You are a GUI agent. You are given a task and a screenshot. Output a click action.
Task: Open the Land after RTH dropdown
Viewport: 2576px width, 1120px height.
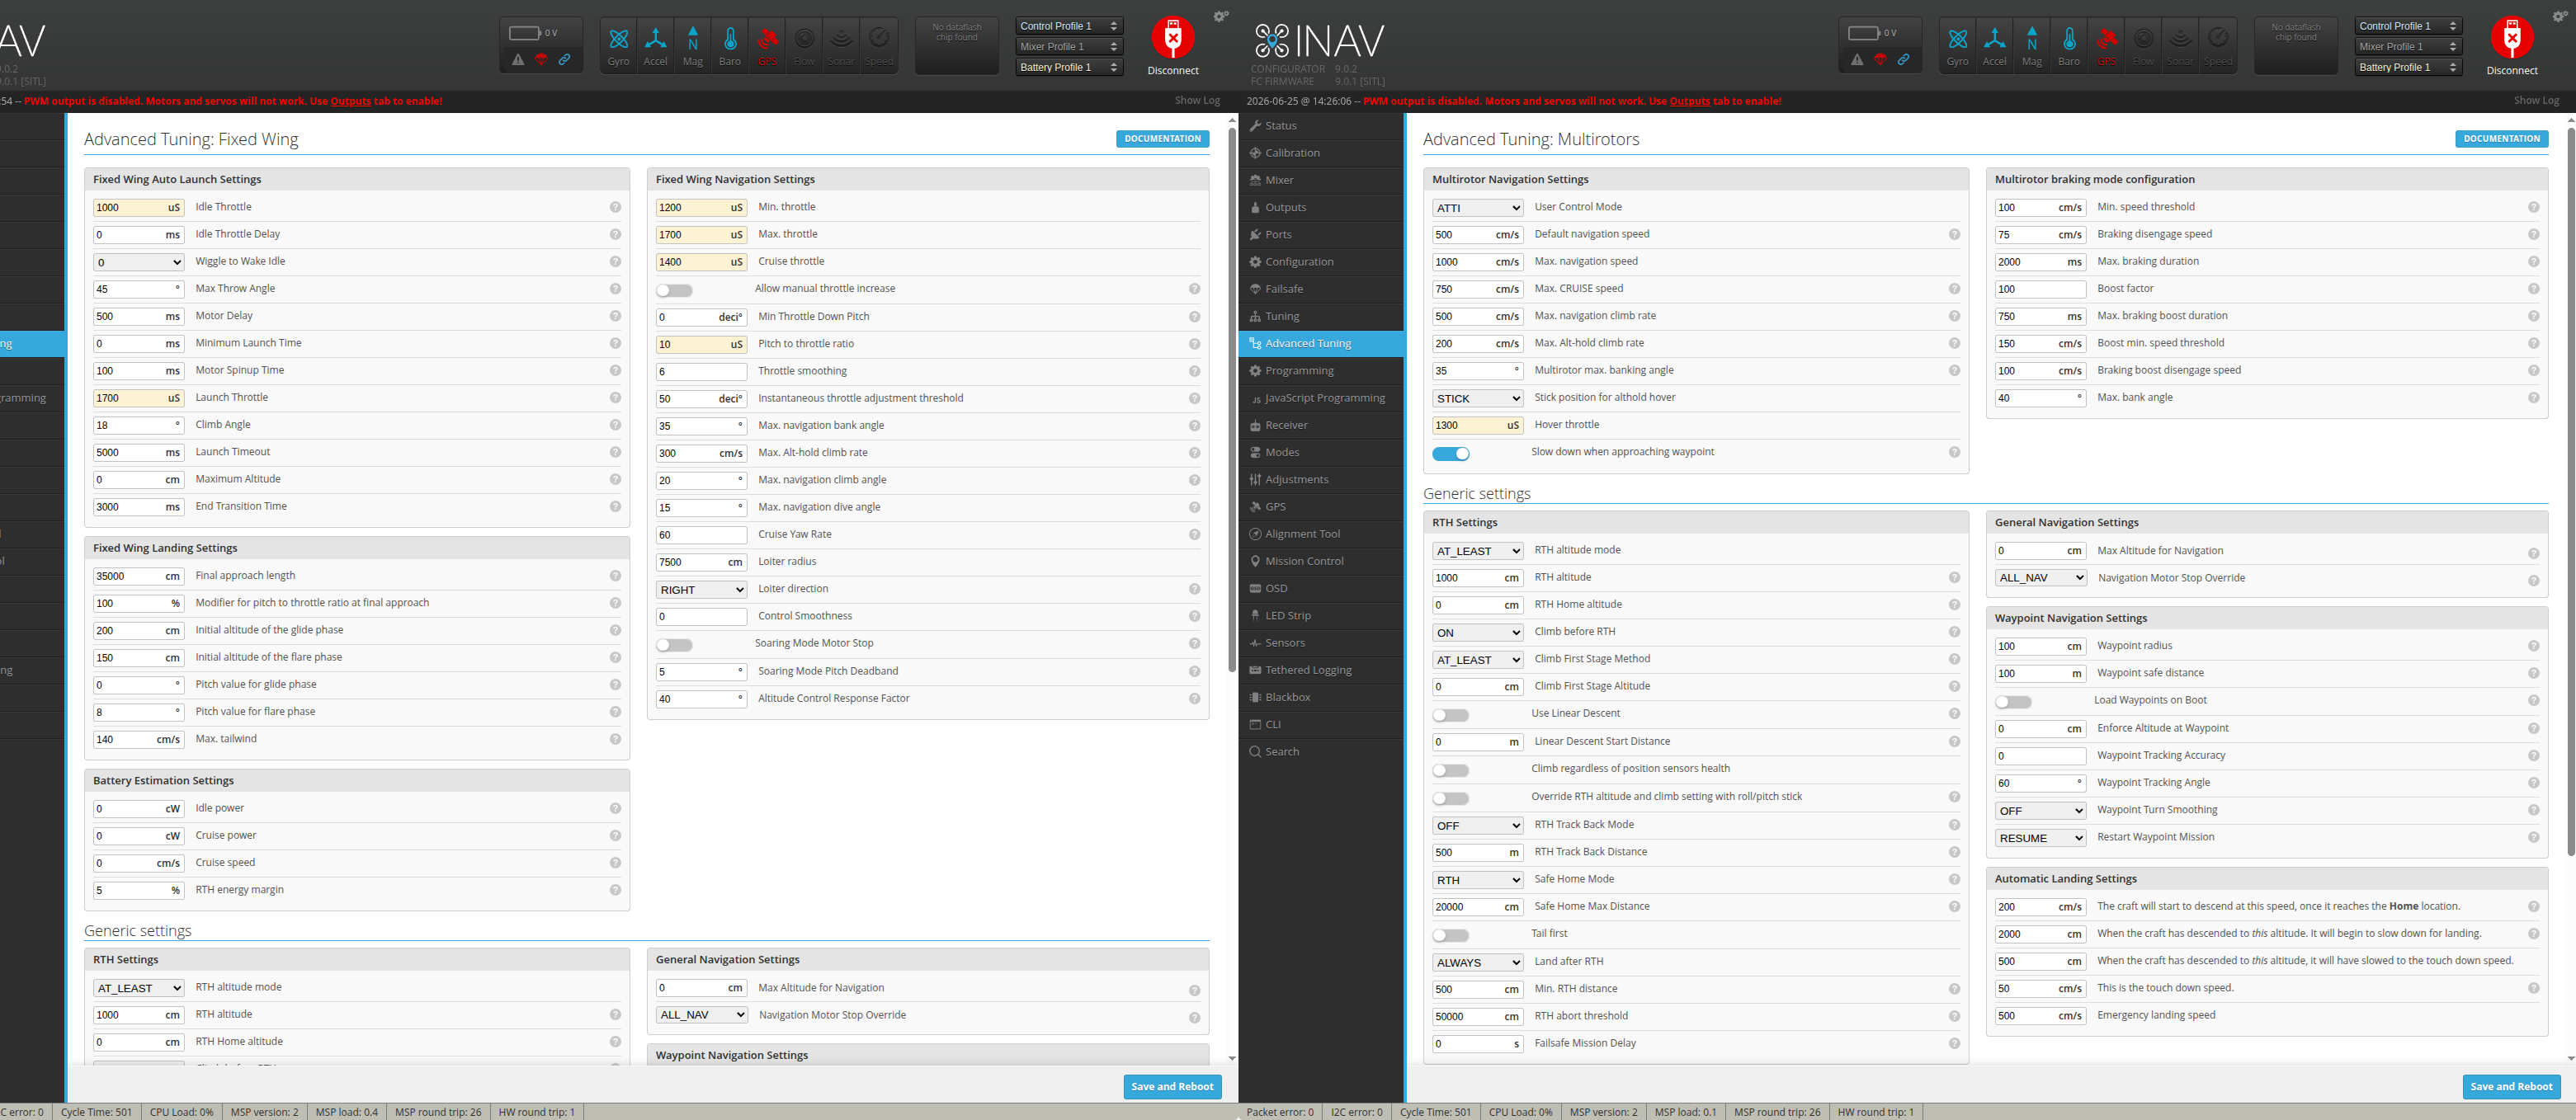point(1477,962)
